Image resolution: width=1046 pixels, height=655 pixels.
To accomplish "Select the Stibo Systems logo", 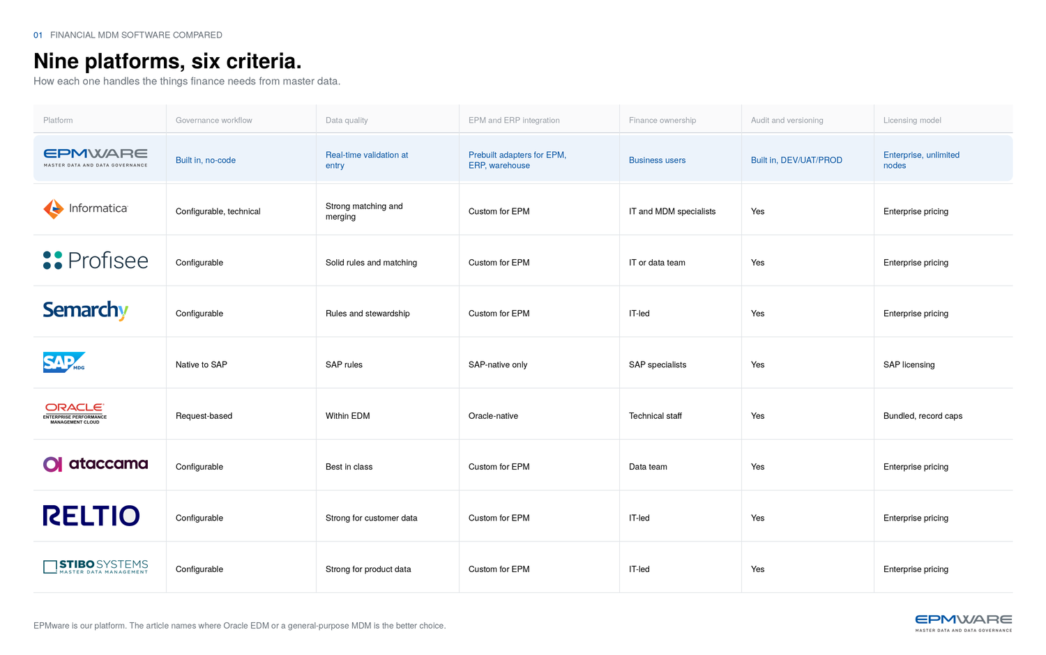I will tap(96, 567).
